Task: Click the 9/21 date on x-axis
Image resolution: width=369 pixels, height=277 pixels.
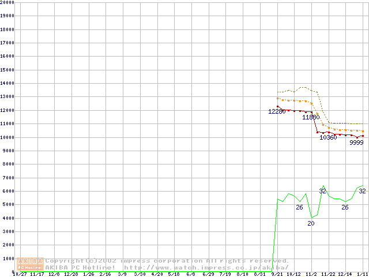Action: click(x=277, y=274)
